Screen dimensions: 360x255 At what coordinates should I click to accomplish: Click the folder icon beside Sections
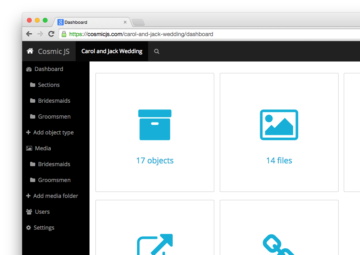(x=32, y=85)
